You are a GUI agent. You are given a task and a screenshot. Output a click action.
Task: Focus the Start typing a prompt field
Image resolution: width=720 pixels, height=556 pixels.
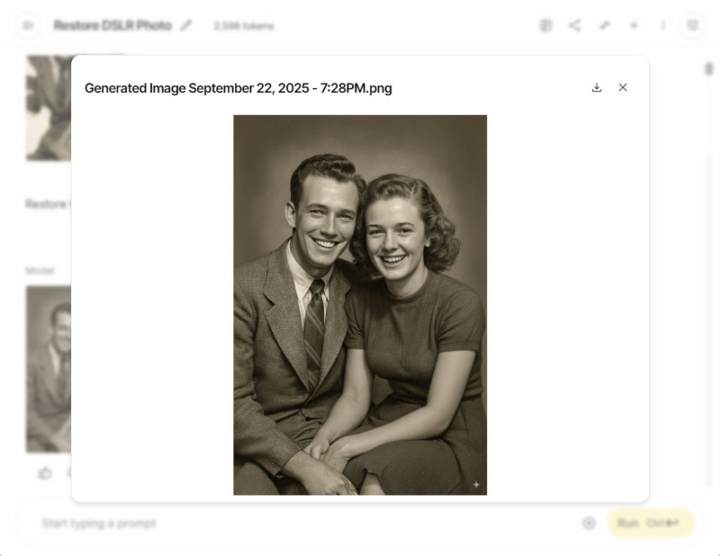303,524
